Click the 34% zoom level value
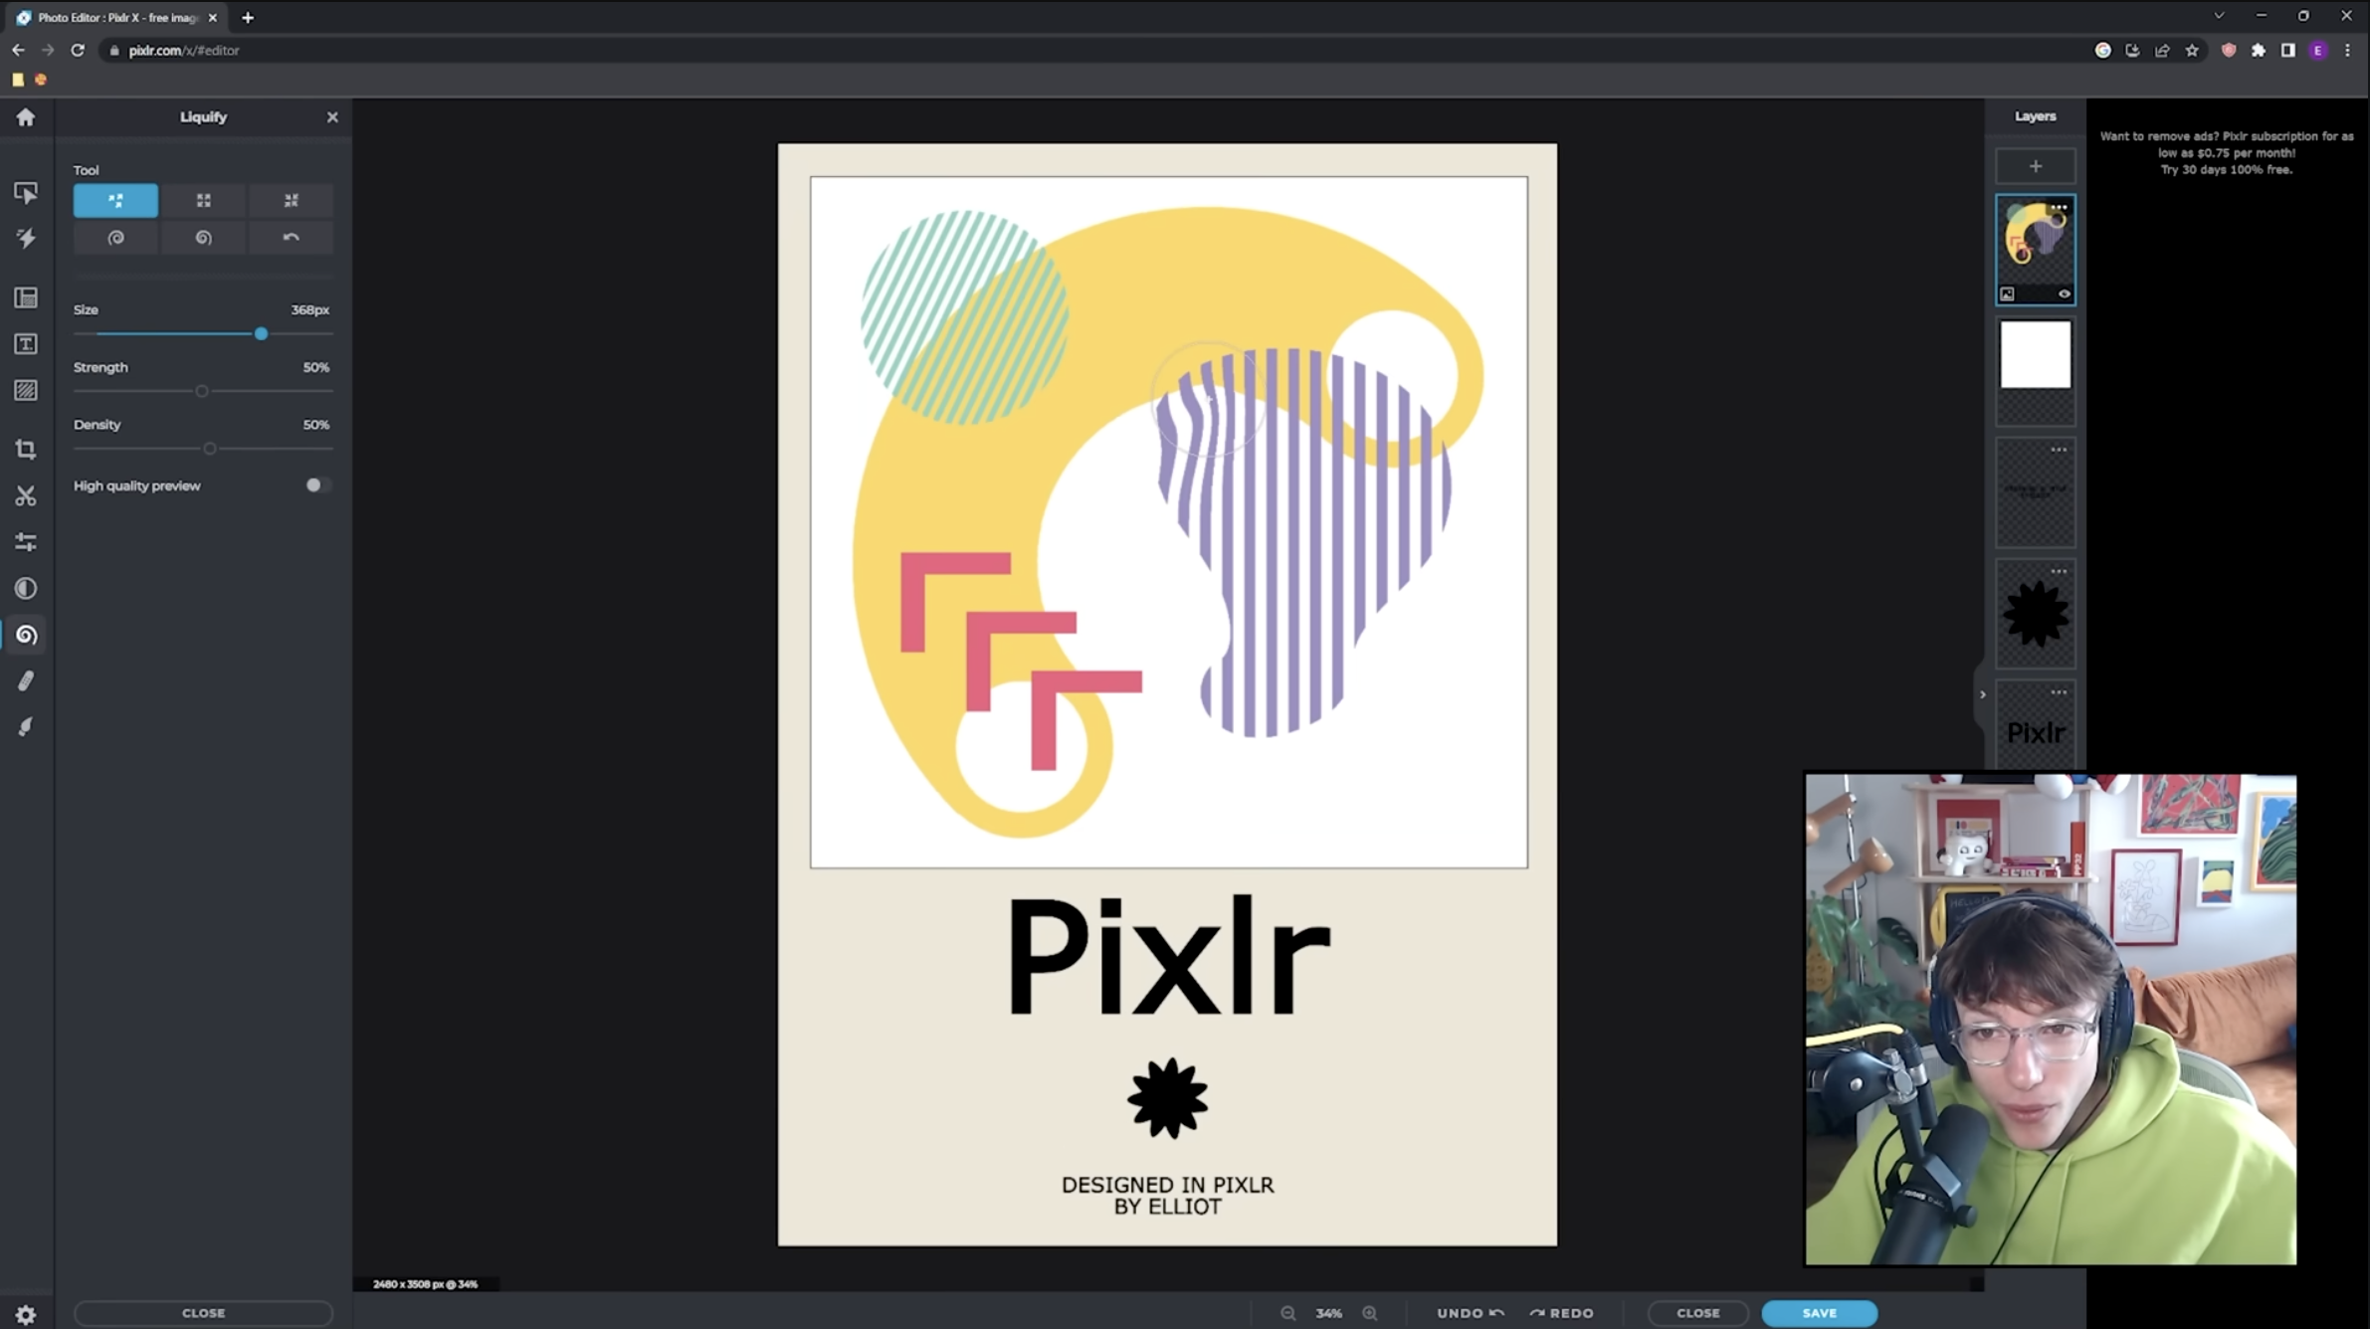The height and width of the screenshot is (1329, 2370). (x=1328, y=1313)
